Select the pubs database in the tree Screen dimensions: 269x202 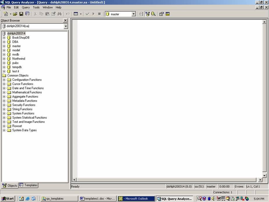click(x=15, y=63)
